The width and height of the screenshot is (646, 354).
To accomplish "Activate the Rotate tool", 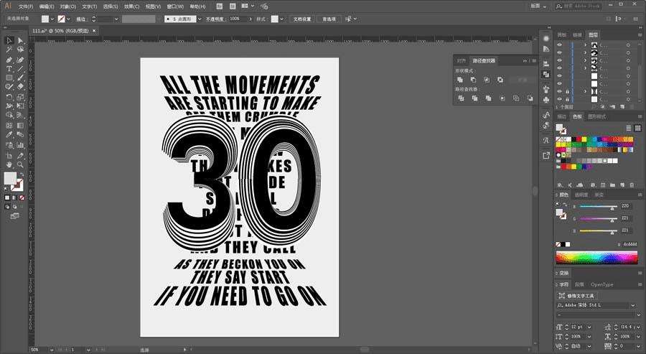I will tap(9, 96).
